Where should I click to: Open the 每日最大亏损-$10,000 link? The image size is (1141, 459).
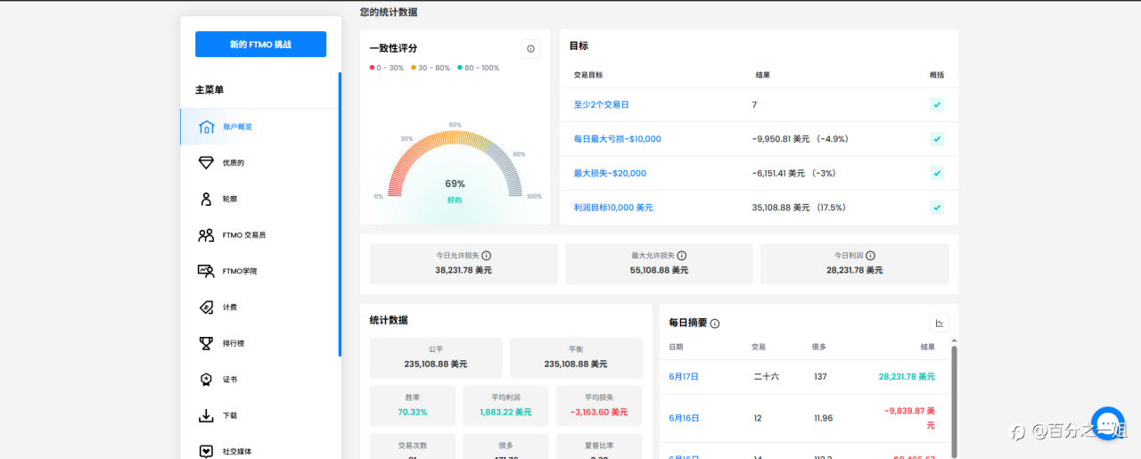618,139
